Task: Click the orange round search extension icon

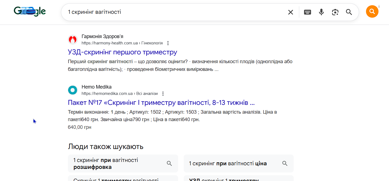Action: [372, 12]
